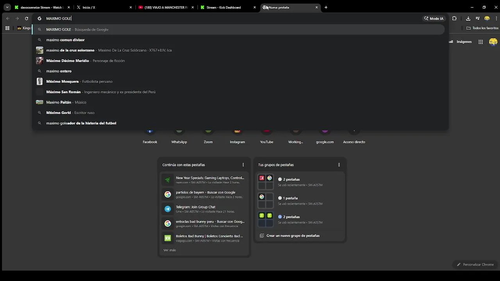Click Personalizar Chrome button

[x=475, y=265]
